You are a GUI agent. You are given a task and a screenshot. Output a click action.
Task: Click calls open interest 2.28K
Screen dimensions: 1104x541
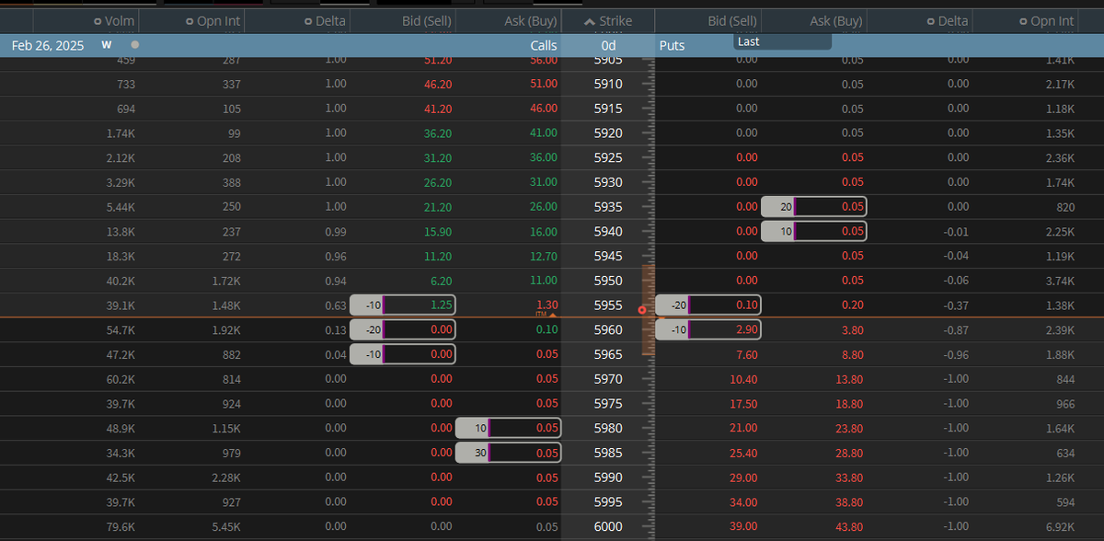224,478
